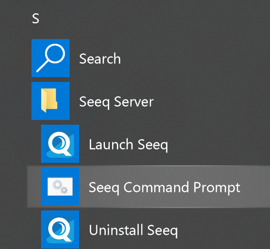Open the Search app label
Viewport: 270px width, 249px height.
click(100, 59)
